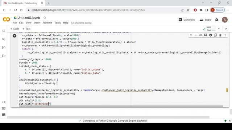232x130 pixels.
Task: Open the File menu
Action: [14, 23]
